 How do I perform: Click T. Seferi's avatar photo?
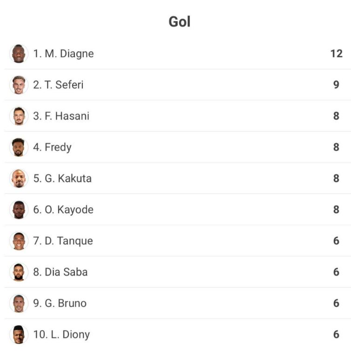tap(19, 85)
